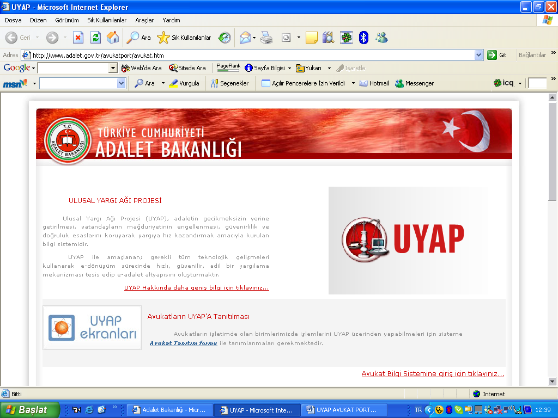Open Sayfa Bilgisi page info button
This screenshot has width=558, height=418.
(265, 68)
